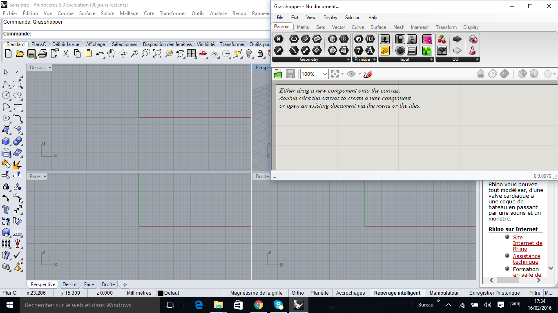Click the tree Data Dam icon in Util

(442, 50)
